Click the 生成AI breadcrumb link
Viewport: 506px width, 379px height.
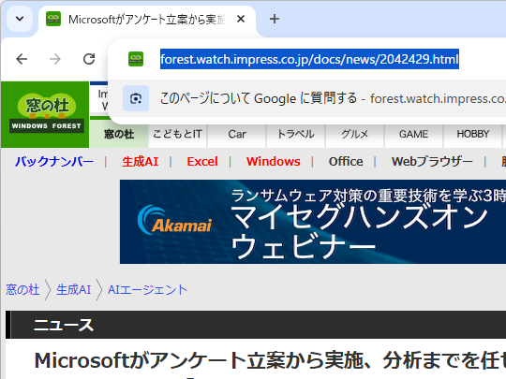click(74, 289)
